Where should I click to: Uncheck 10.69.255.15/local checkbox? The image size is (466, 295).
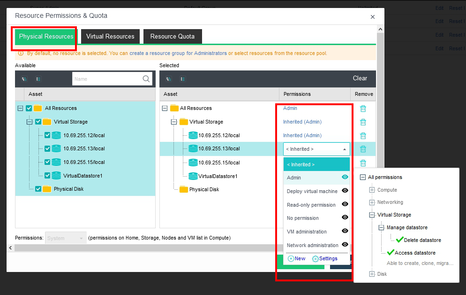[x=47, y=162]
